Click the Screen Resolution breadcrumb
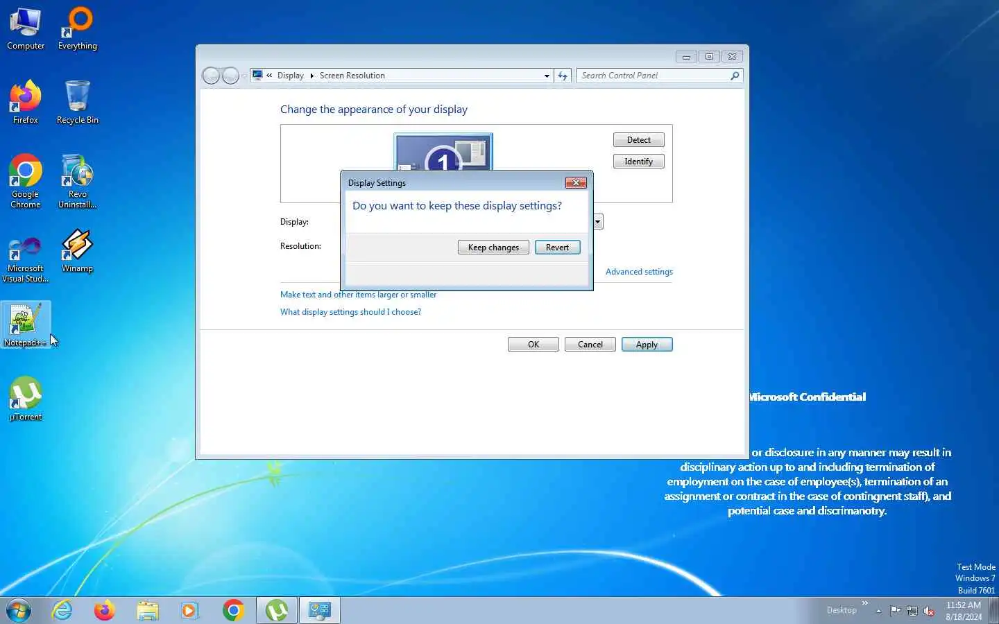Viewport: 999px width, 624px height. [x=352, y=76]
